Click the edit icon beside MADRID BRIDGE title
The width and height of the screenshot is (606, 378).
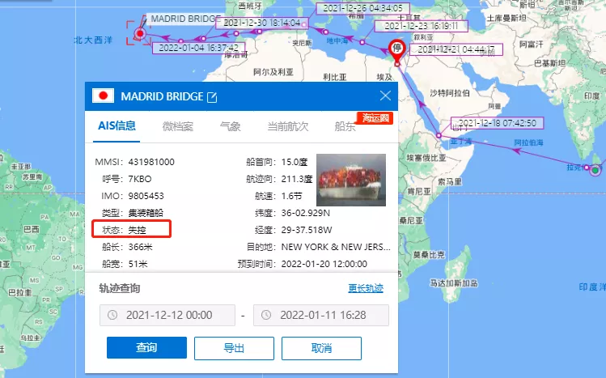[x=212, y=97]
